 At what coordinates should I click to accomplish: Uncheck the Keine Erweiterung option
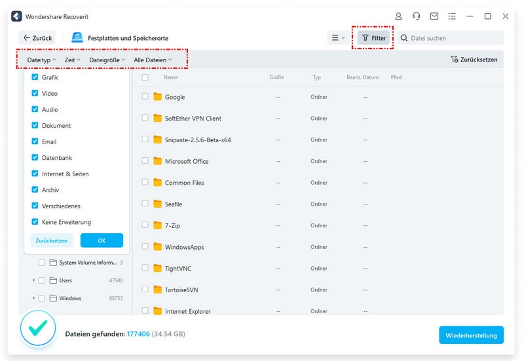point(35,221)
